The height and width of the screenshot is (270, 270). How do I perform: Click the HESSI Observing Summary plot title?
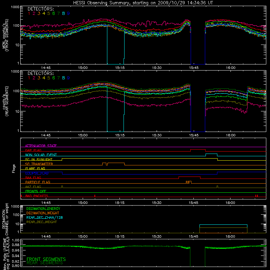(x=143, y=3)
